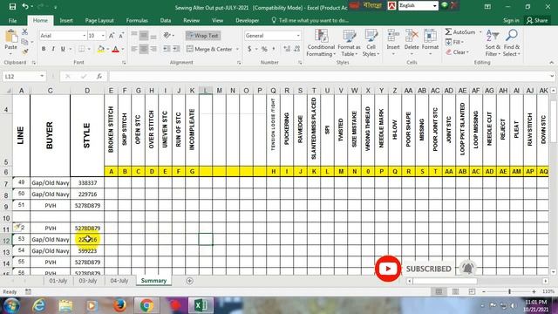The width and height of the screenshot is (558, 314).
Task: Click the Increase Indent icon
Action: pyautogui.click(x=176, y=49)
